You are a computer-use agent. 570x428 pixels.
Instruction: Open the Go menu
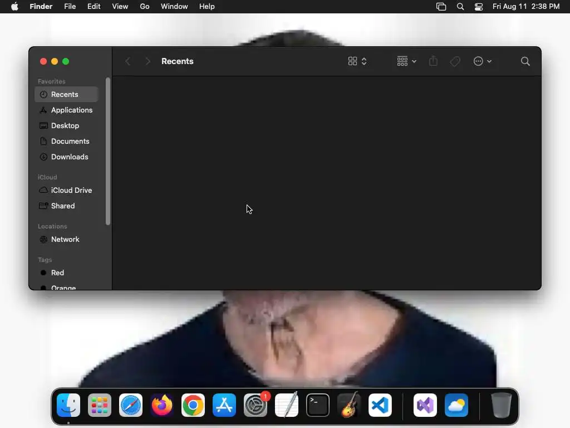145,7
